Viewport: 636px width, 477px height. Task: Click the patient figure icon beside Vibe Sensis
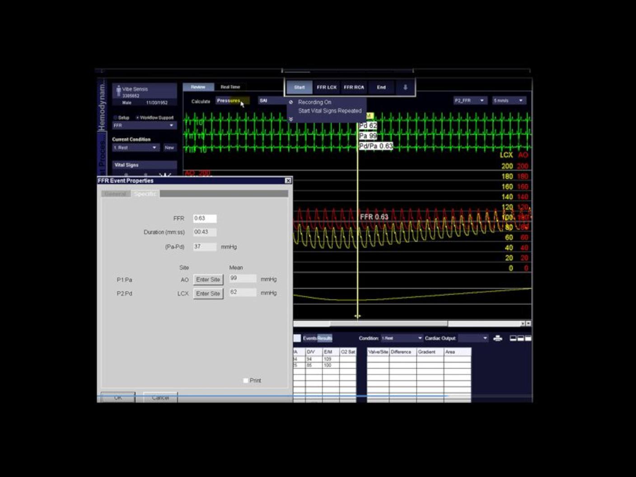point(118,91)
